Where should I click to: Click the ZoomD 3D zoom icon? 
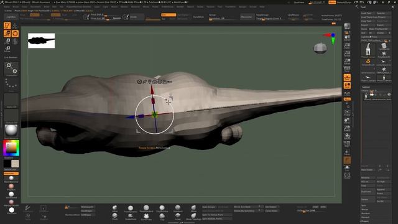(347, 128)
